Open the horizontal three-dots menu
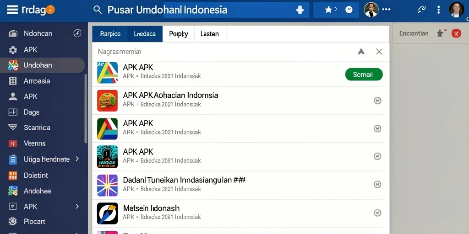This screenshot has width=469, height=234. coord(386,10)
